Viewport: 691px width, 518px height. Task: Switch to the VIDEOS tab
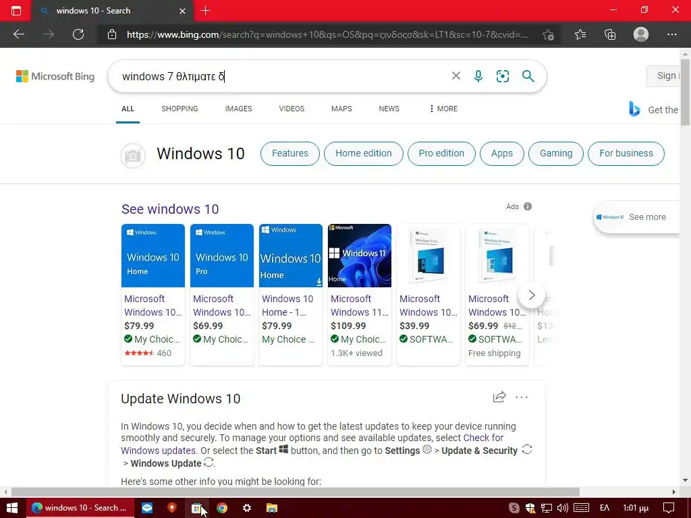click(292, 109)
